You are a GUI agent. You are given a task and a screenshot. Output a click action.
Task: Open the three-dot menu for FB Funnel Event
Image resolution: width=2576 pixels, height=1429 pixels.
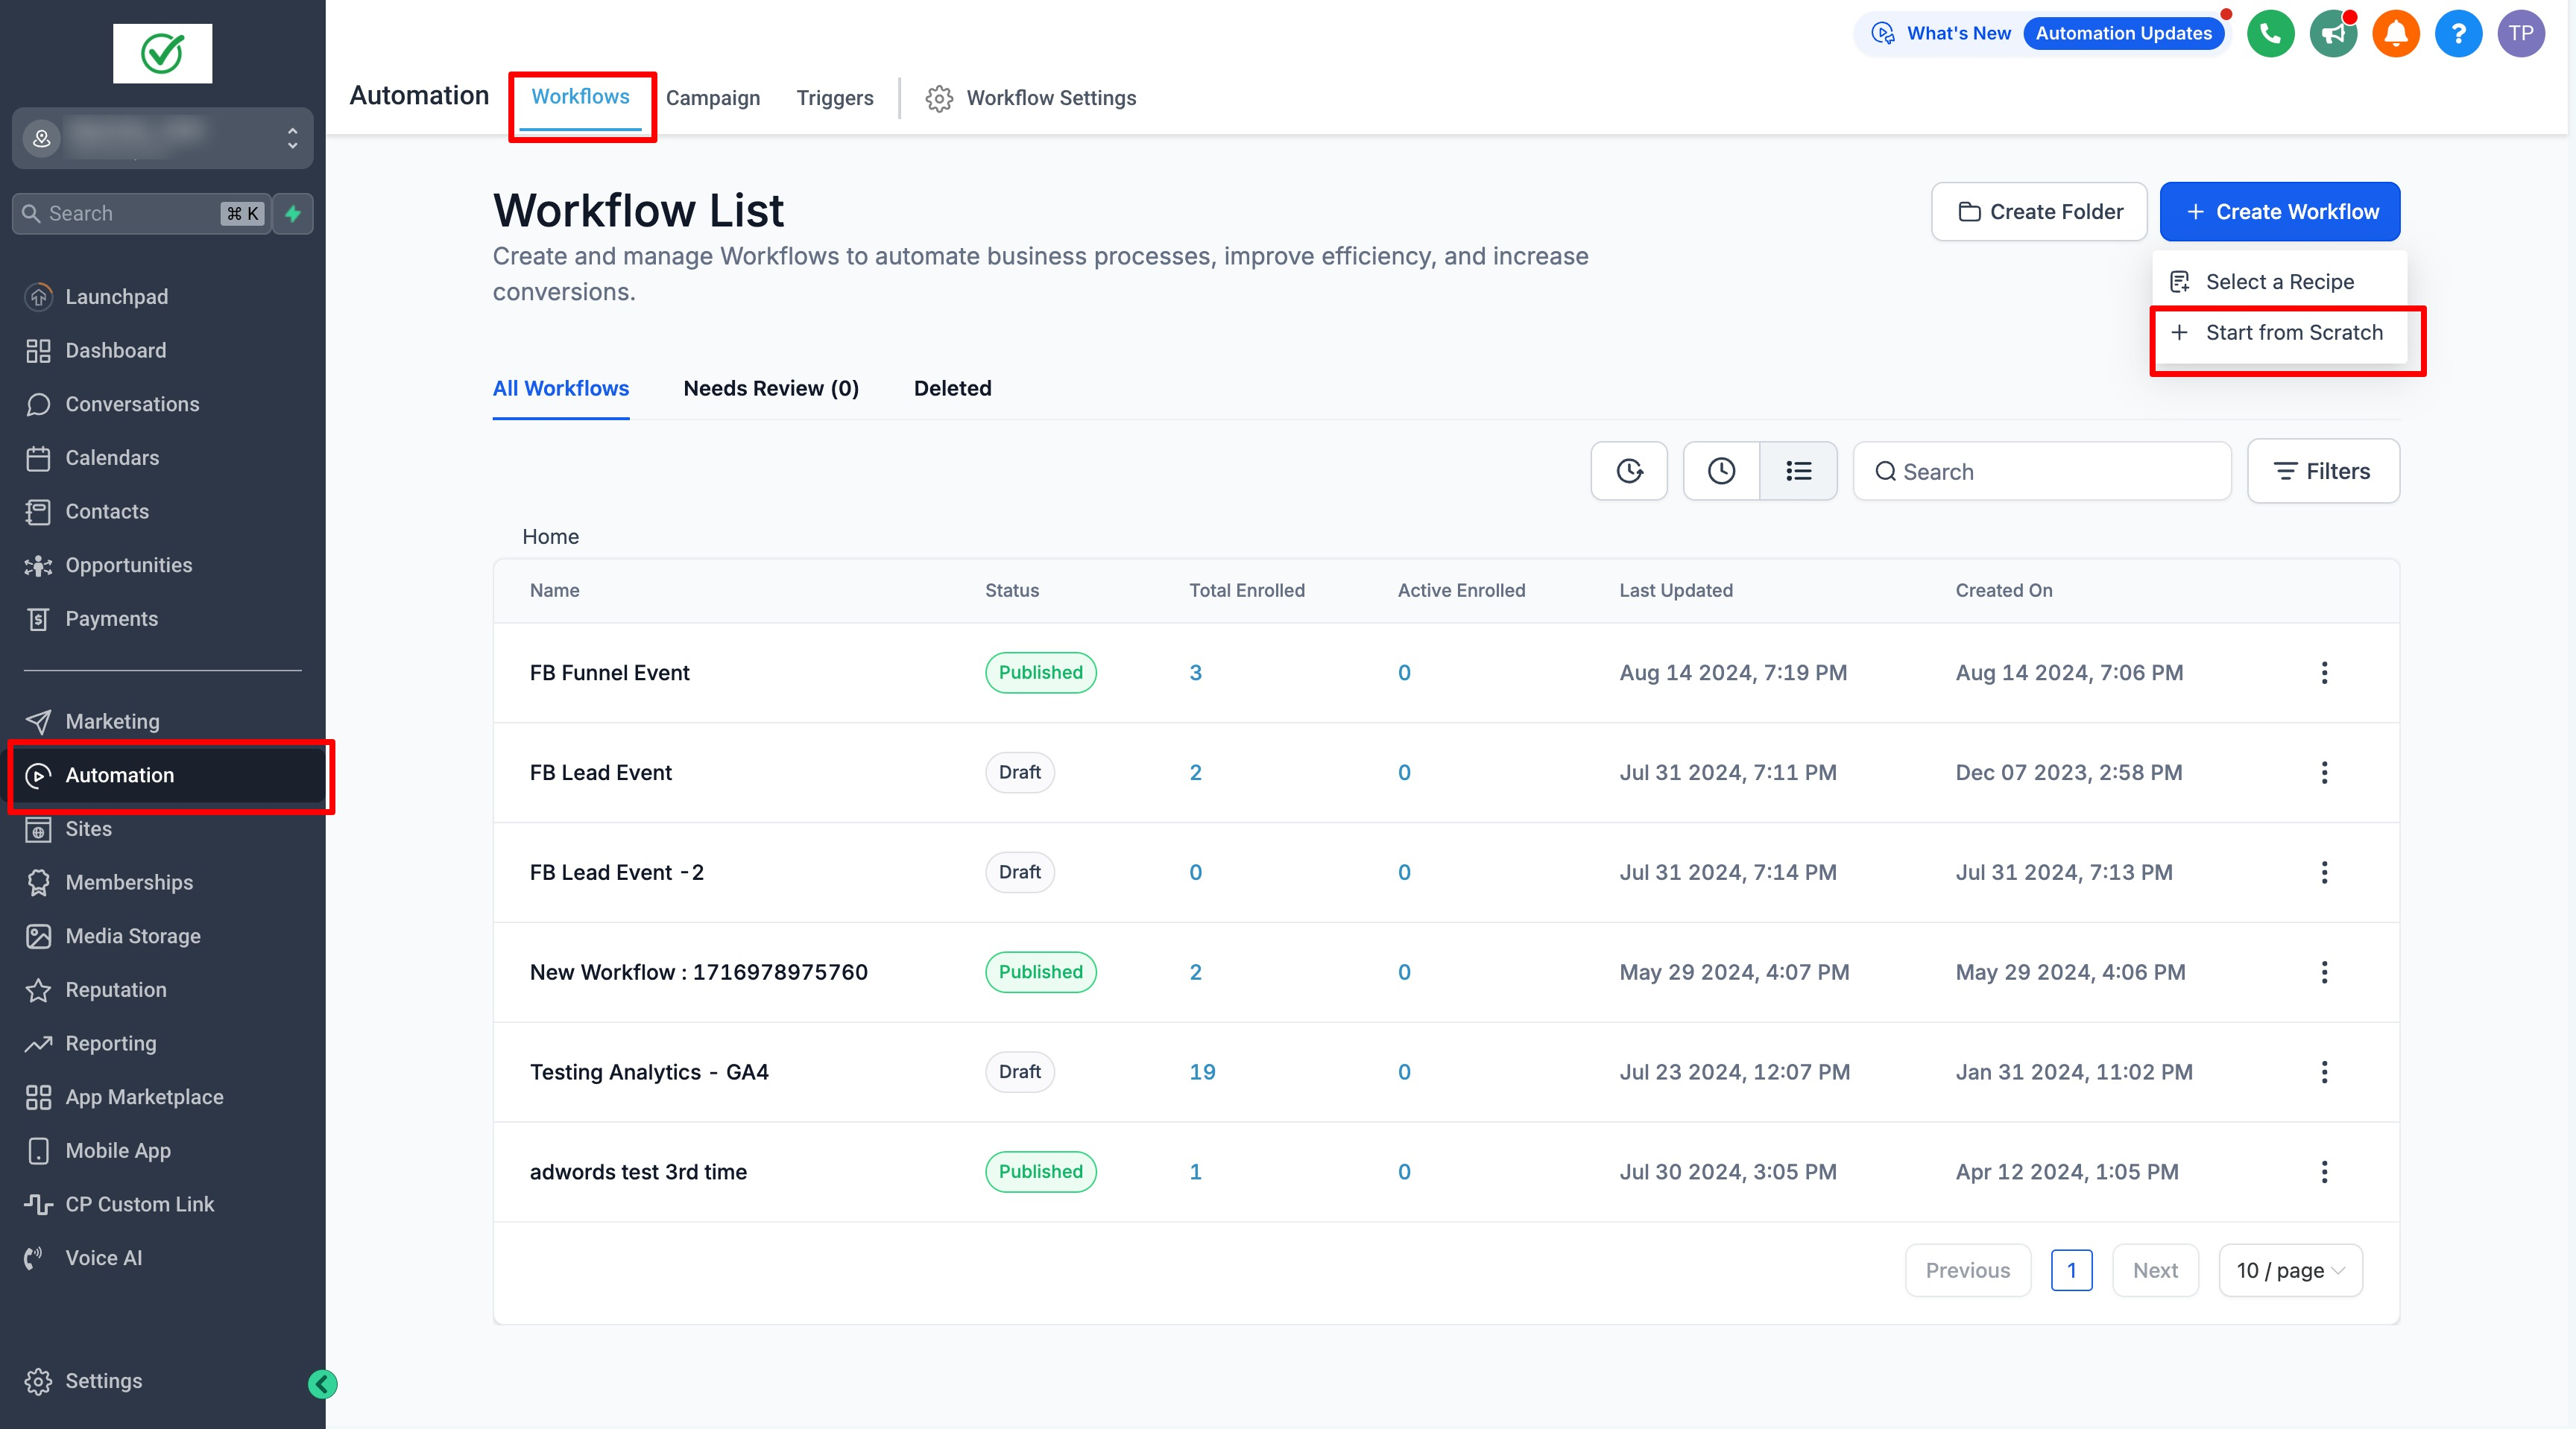pos(2324,673)
